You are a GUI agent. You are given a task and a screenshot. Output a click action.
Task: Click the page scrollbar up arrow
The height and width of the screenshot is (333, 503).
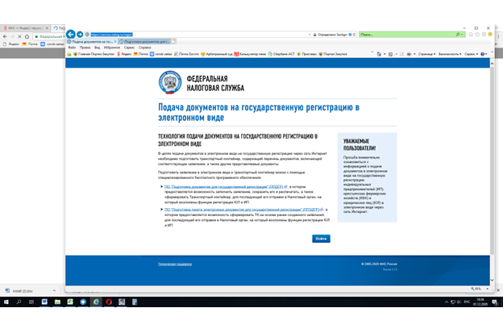tap(492, 64)
